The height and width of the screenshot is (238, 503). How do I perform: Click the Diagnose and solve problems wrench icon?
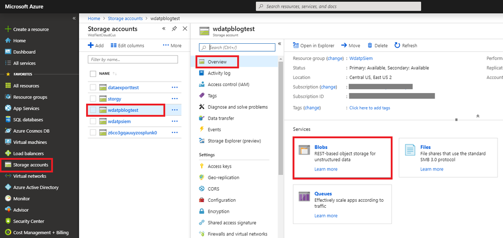(x=202, y=107)
